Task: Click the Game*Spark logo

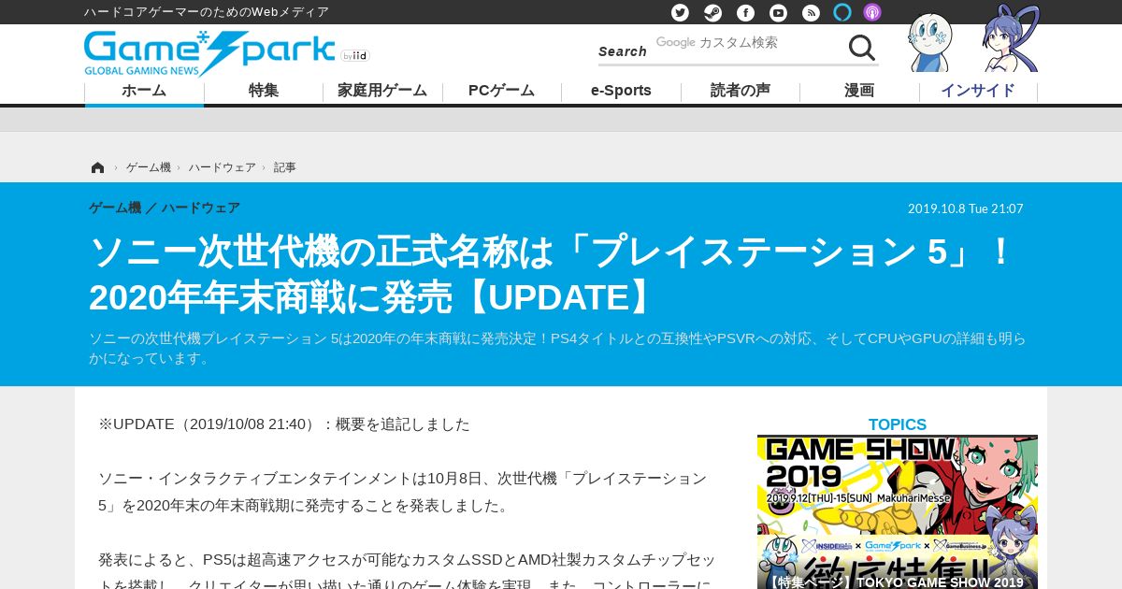Action: 209,53
